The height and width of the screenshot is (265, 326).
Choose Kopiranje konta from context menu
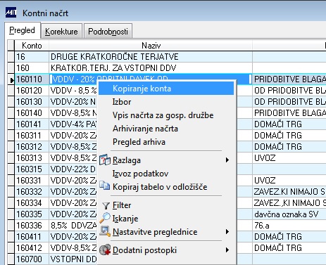[166, 89]
